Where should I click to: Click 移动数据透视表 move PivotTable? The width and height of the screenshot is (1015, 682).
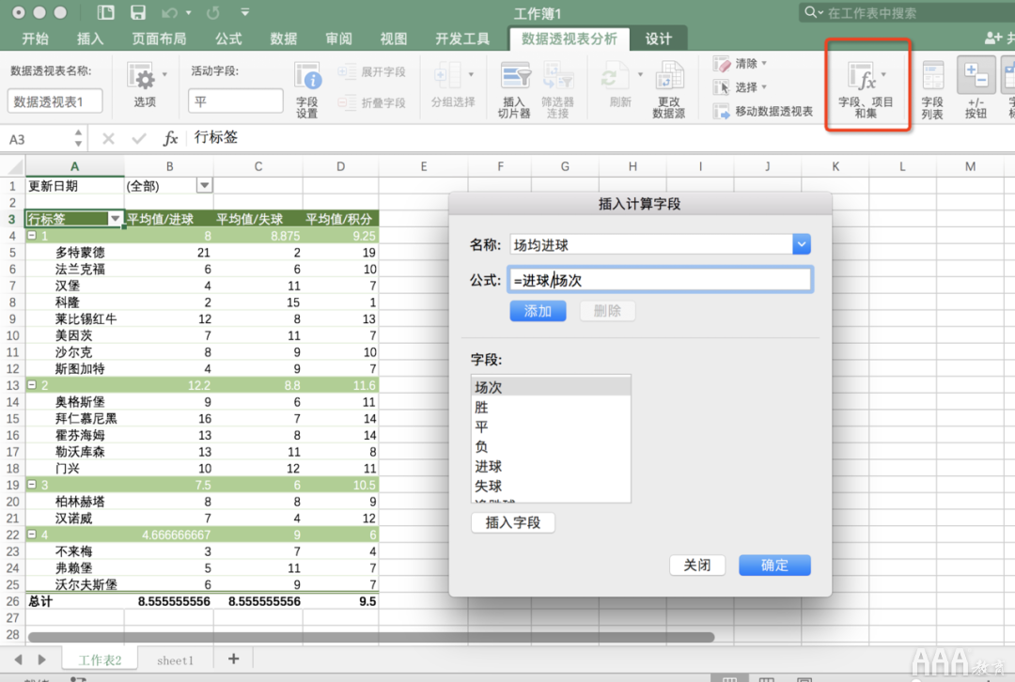tap(762, 111)
